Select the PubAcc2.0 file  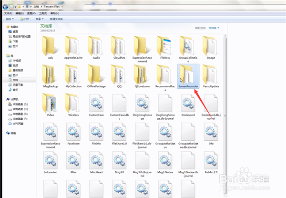tap(211, 162)
